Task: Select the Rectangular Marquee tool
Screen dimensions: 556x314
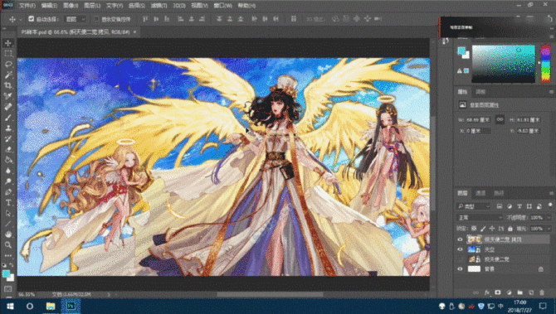Action: [x=8, y=54]
